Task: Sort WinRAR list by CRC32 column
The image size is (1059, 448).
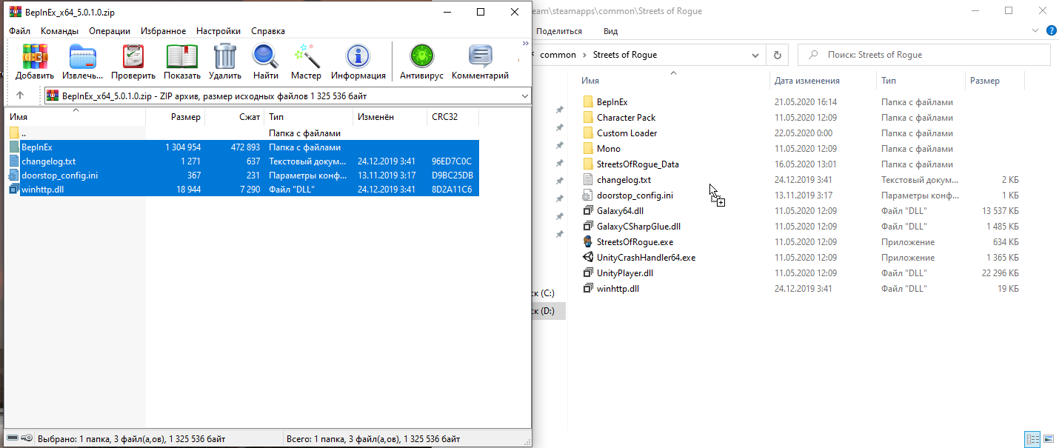Action: (452, 117)
